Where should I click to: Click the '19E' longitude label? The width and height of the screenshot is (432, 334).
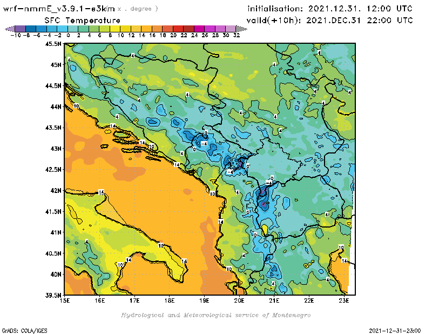205,300
